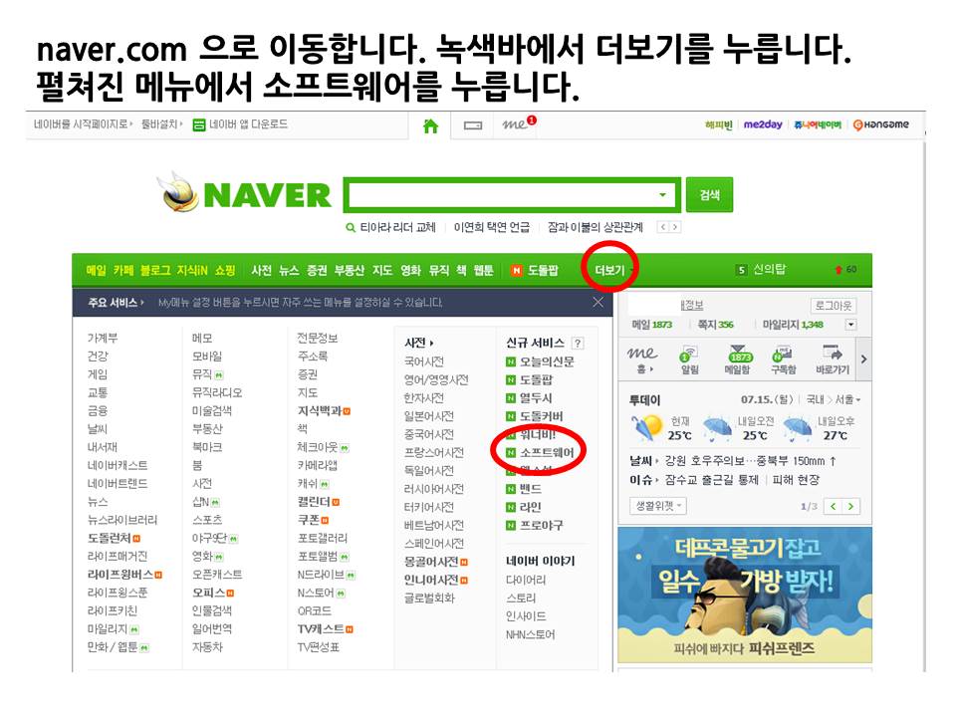Screen dimensions: 956x717
Task: Go to the previous widget page beside 1/3
Action: 833,506
